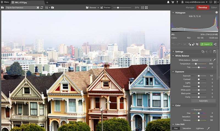
Task: Adjust the Shadows slider
Action: pos(199,86)
